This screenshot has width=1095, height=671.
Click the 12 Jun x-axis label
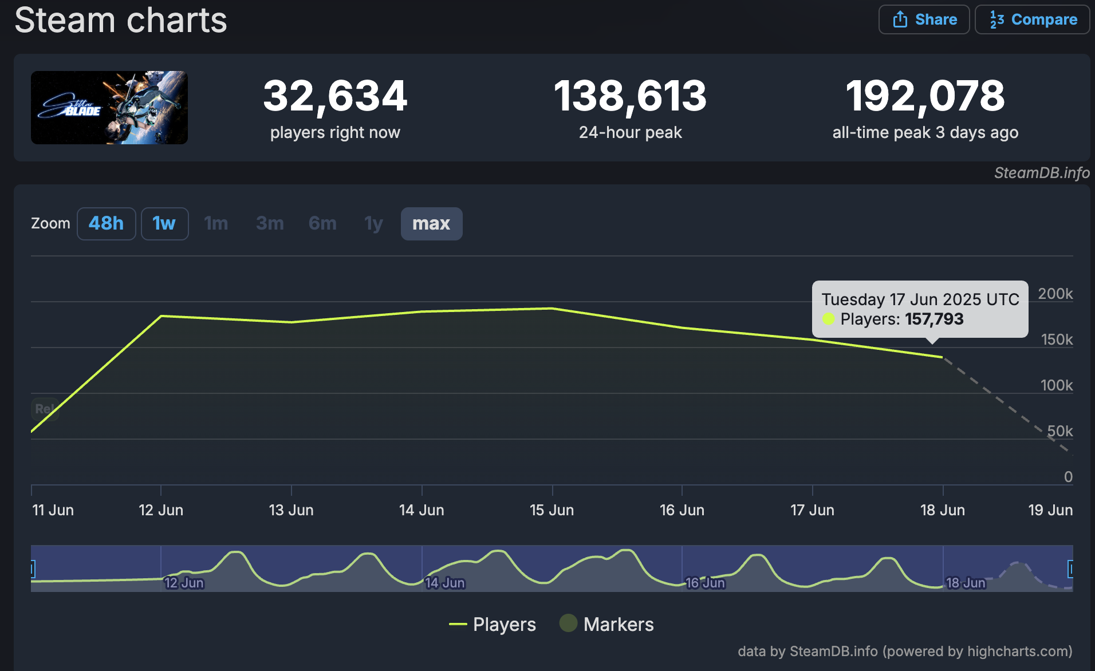point(161,510)
